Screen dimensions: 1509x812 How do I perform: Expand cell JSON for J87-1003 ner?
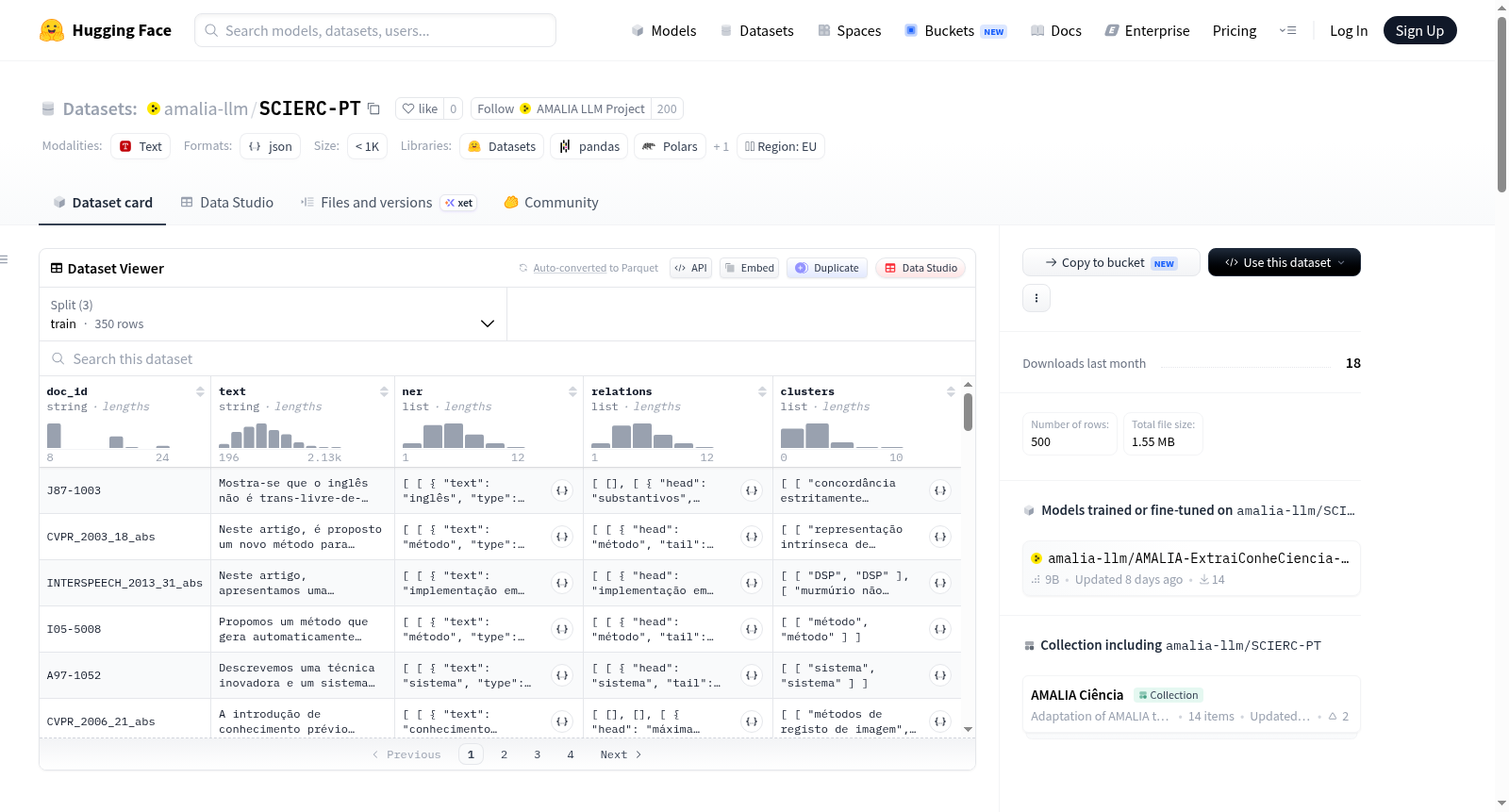point(562,490)
